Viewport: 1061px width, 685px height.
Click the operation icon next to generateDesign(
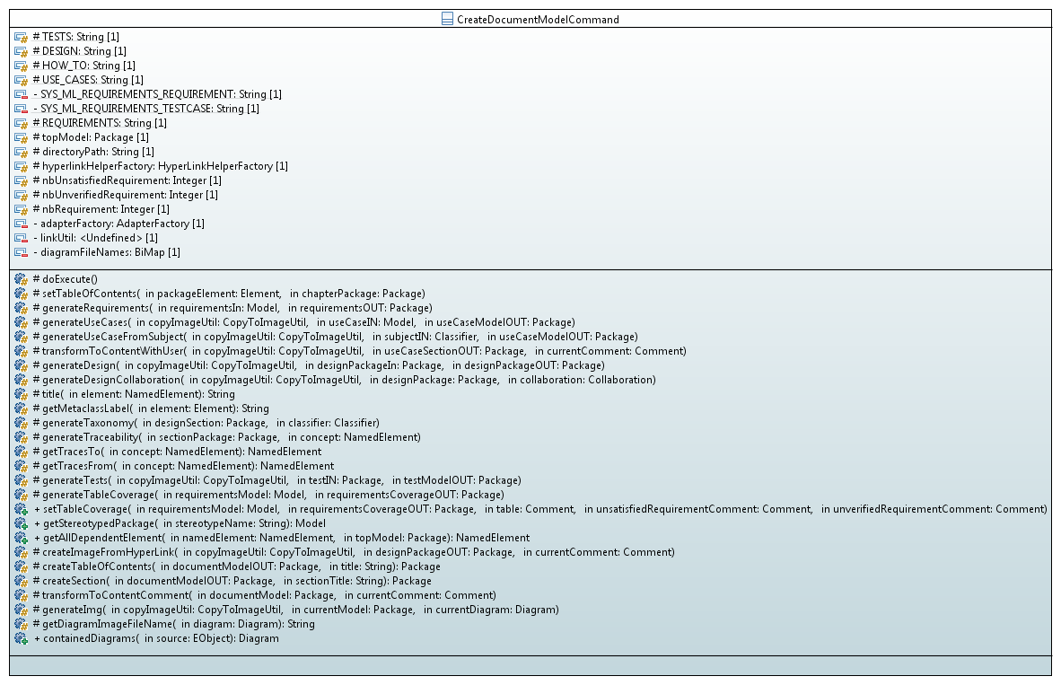pos(21,365)
